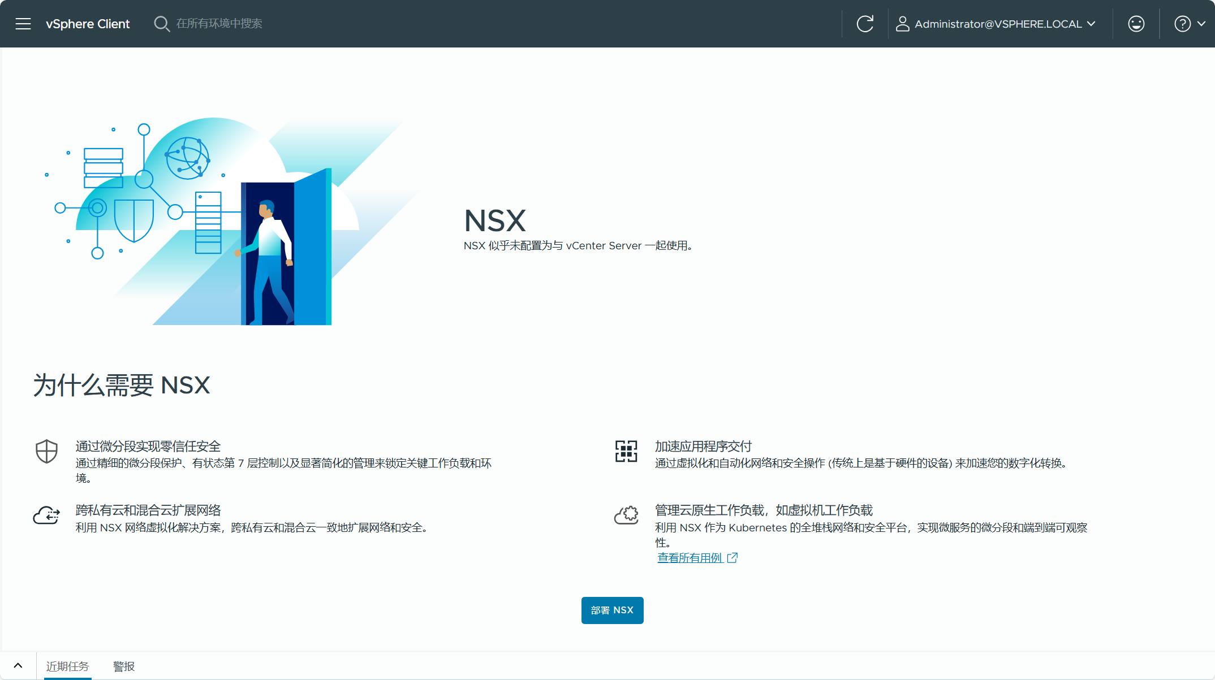The height and width of the screenshot is (680, 1215).
Task: Expand the help menu chevron
Action: point(1201,24)
